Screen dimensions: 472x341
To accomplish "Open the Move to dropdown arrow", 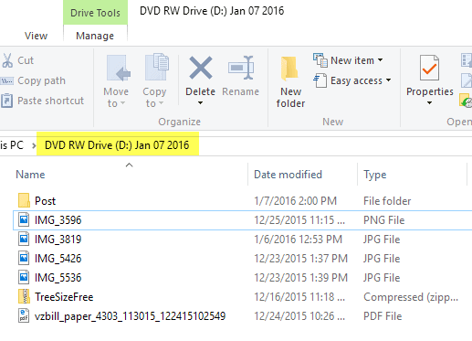I will 122,103.
